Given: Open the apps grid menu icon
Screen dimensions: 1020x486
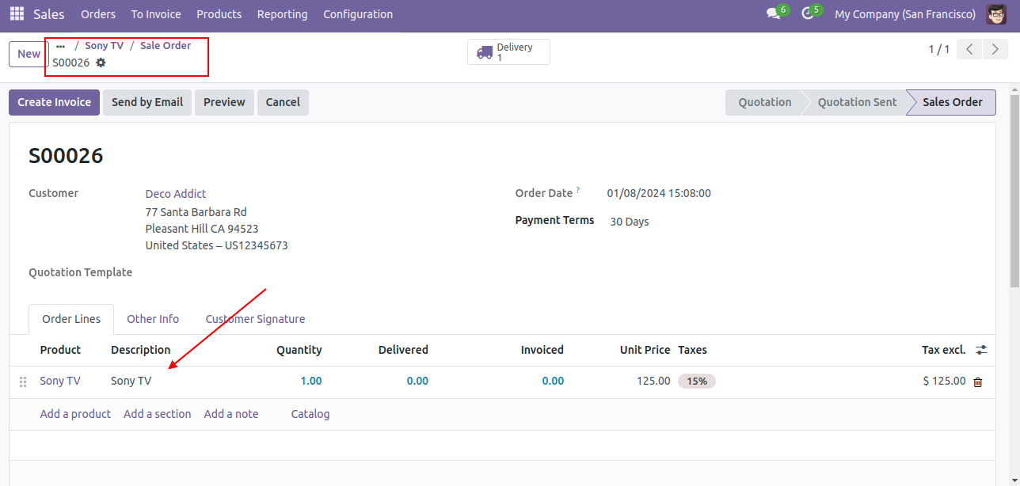Looking at the screenshot, I should coord(17,14).
